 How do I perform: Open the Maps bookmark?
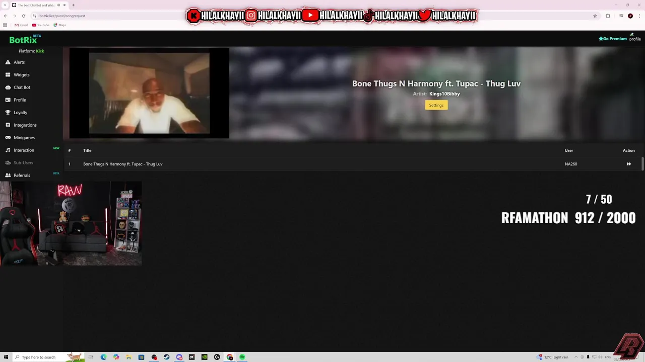(59, 25)
